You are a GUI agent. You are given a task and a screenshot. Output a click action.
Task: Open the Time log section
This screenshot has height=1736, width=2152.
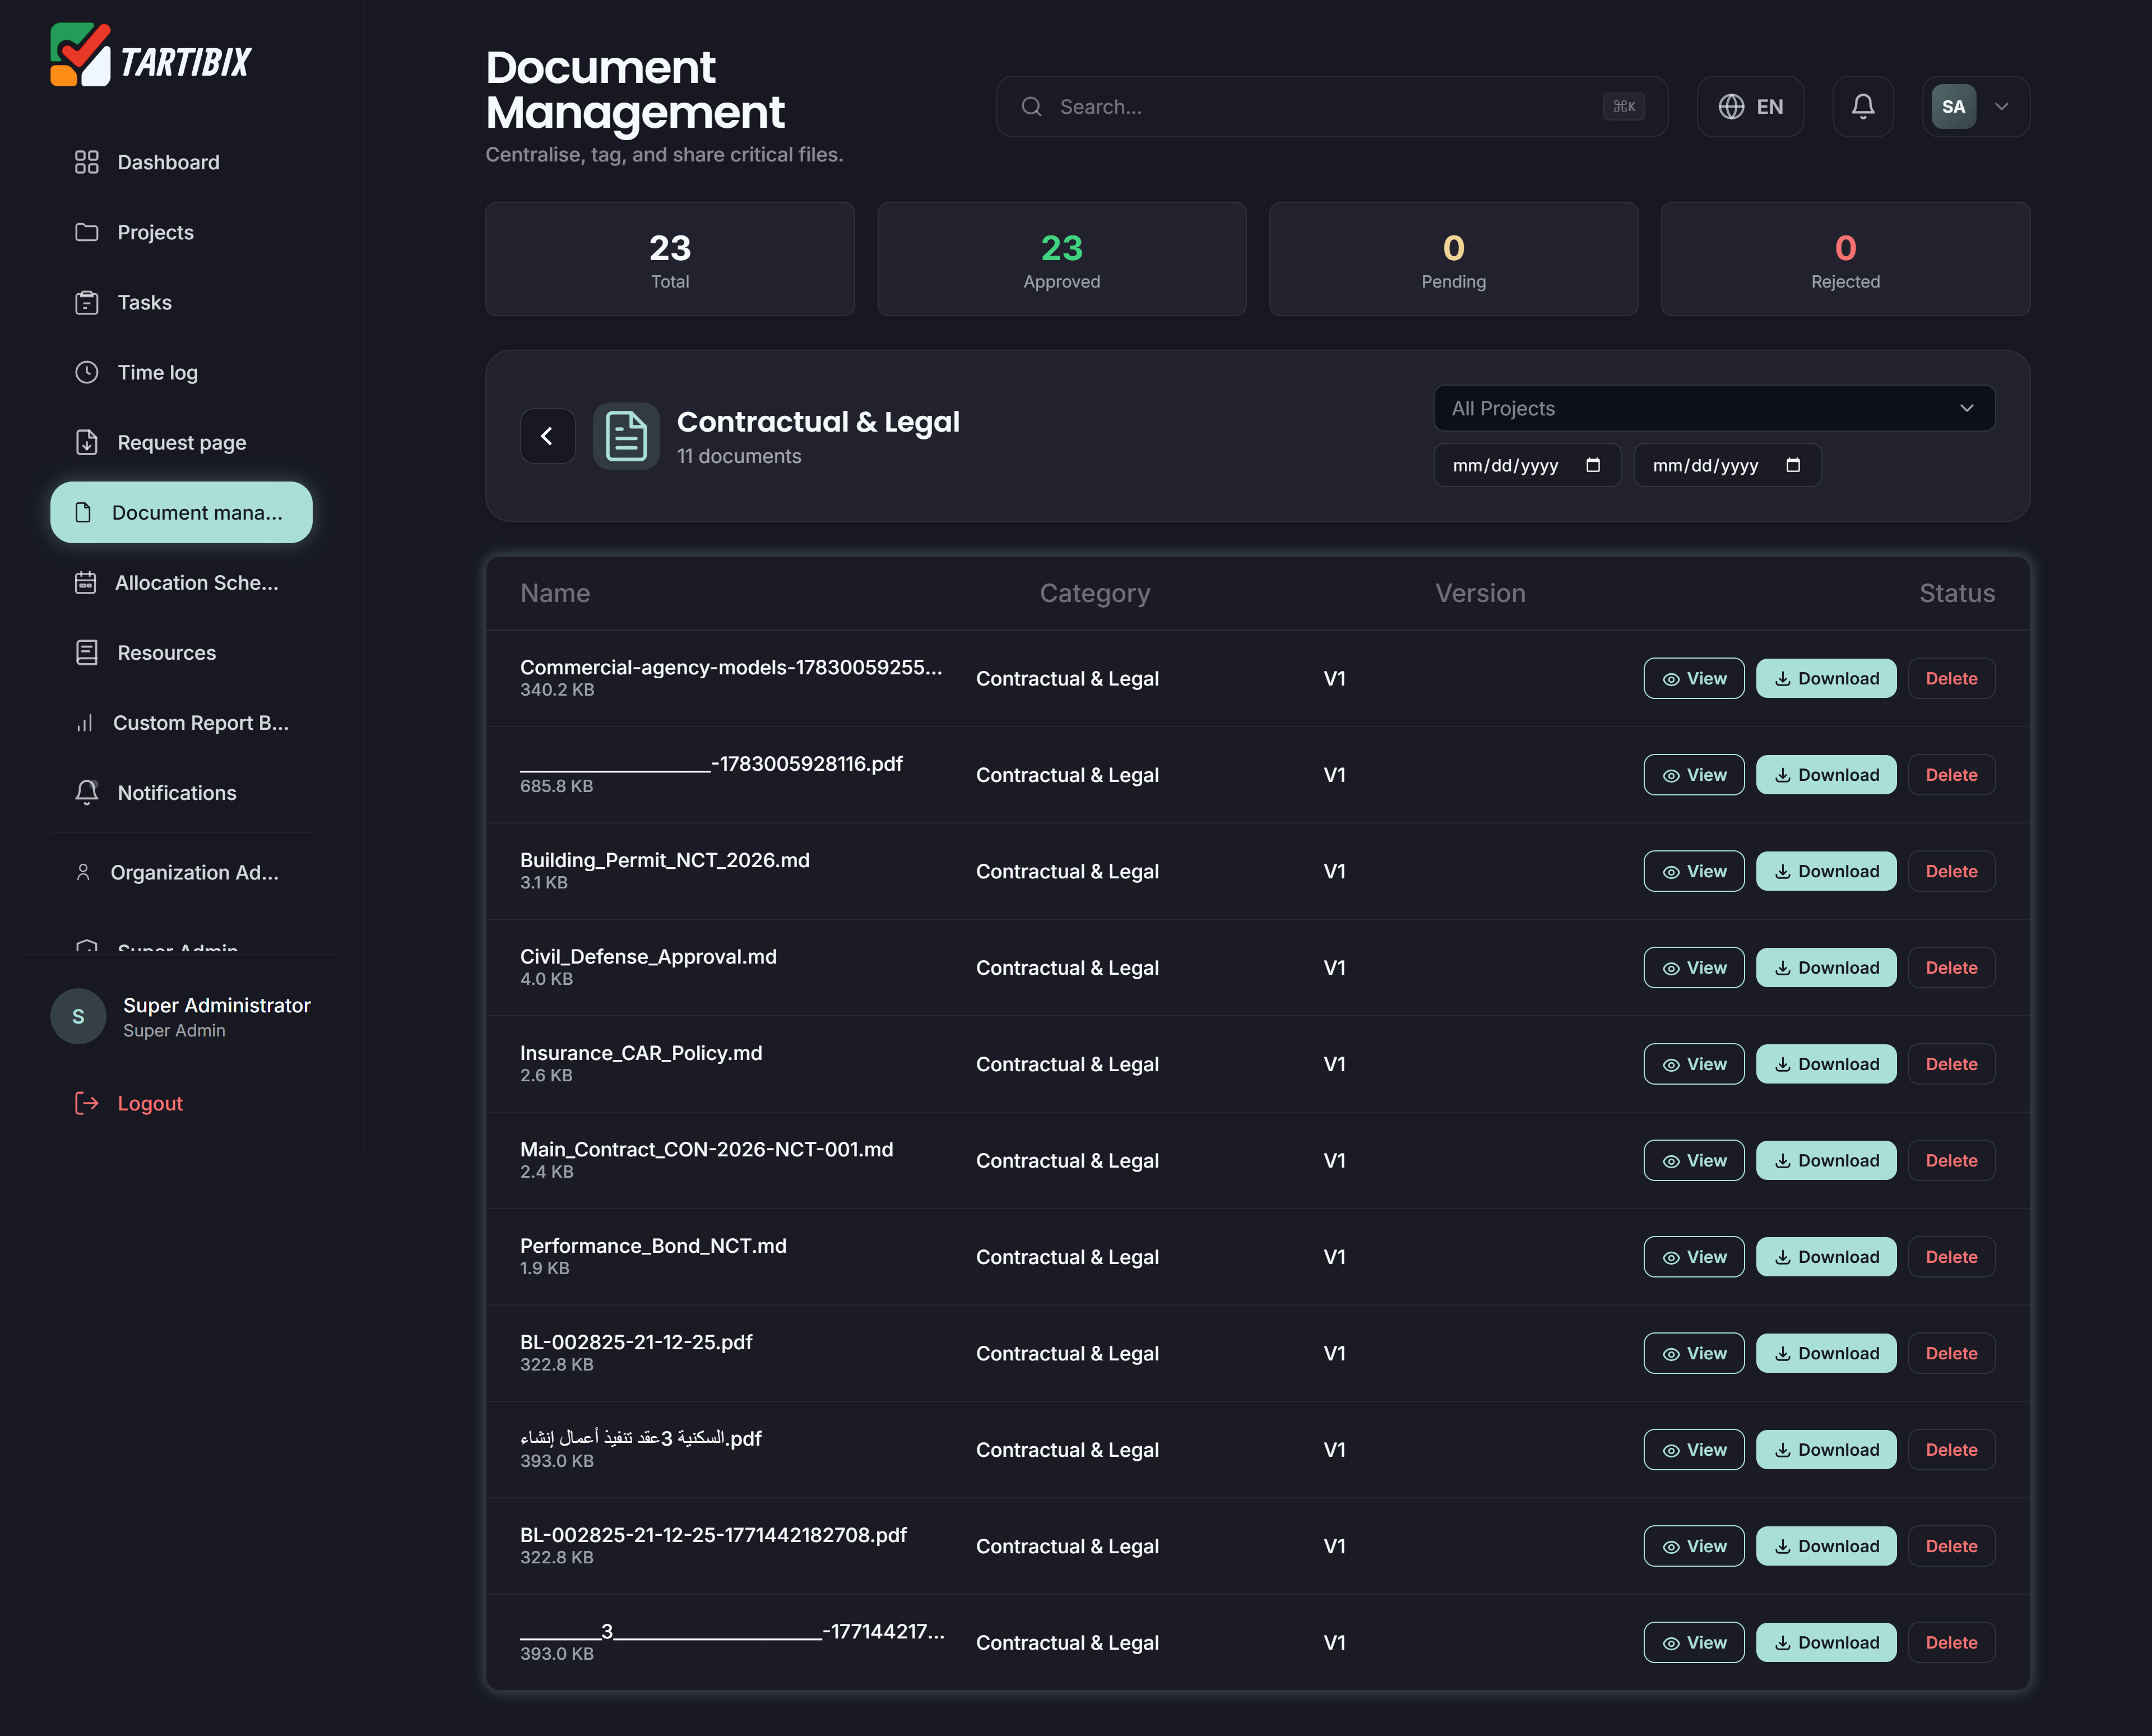coord(181,372)
